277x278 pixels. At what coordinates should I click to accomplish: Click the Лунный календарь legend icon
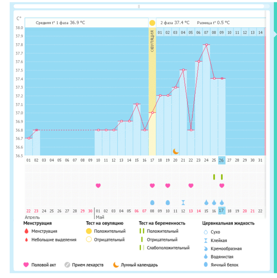tap(116, 265)
